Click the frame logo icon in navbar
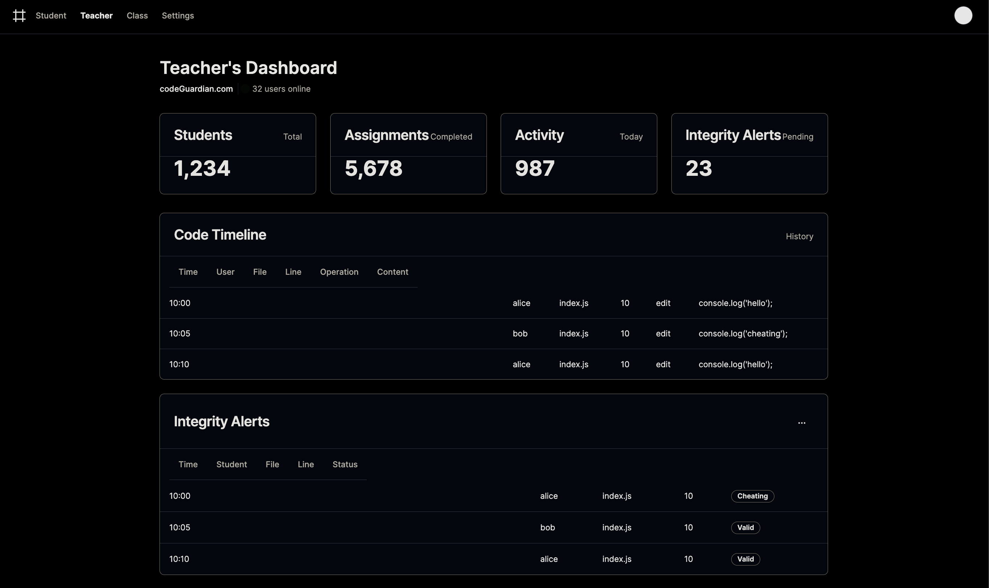 click(x=19, y=16)
